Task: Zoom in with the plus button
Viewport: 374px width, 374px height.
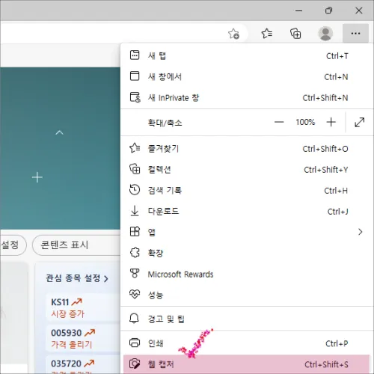Action: click(331, 122)
